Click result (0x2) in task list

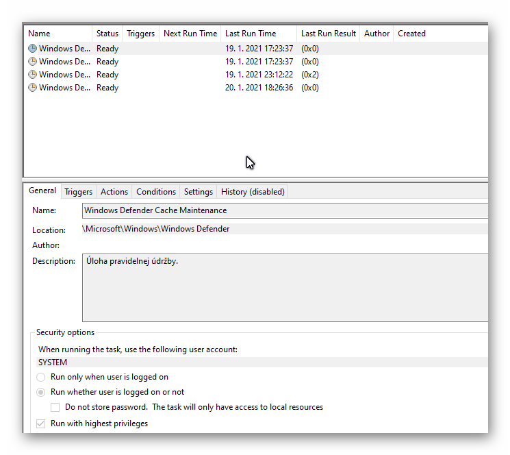click(310, 75)
